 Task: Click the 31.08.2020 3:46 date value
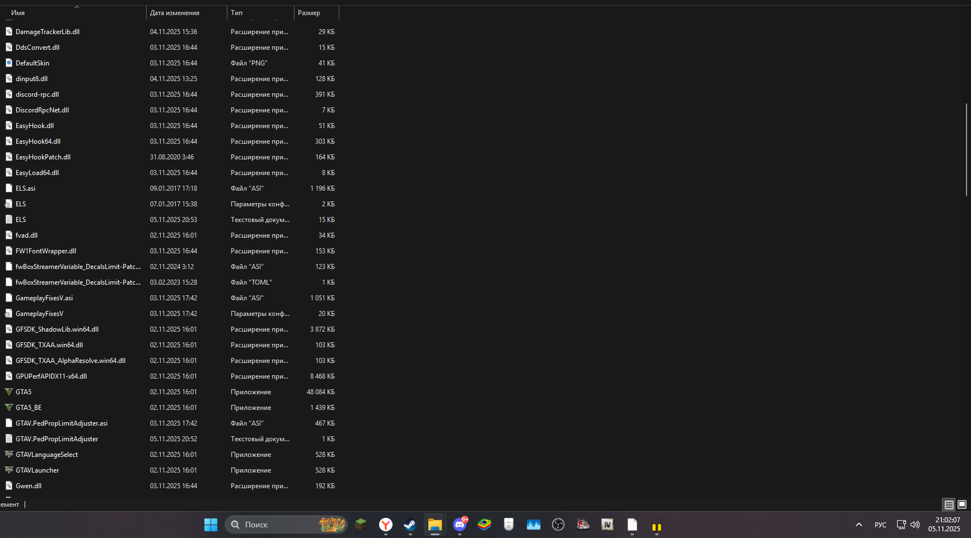172,157
